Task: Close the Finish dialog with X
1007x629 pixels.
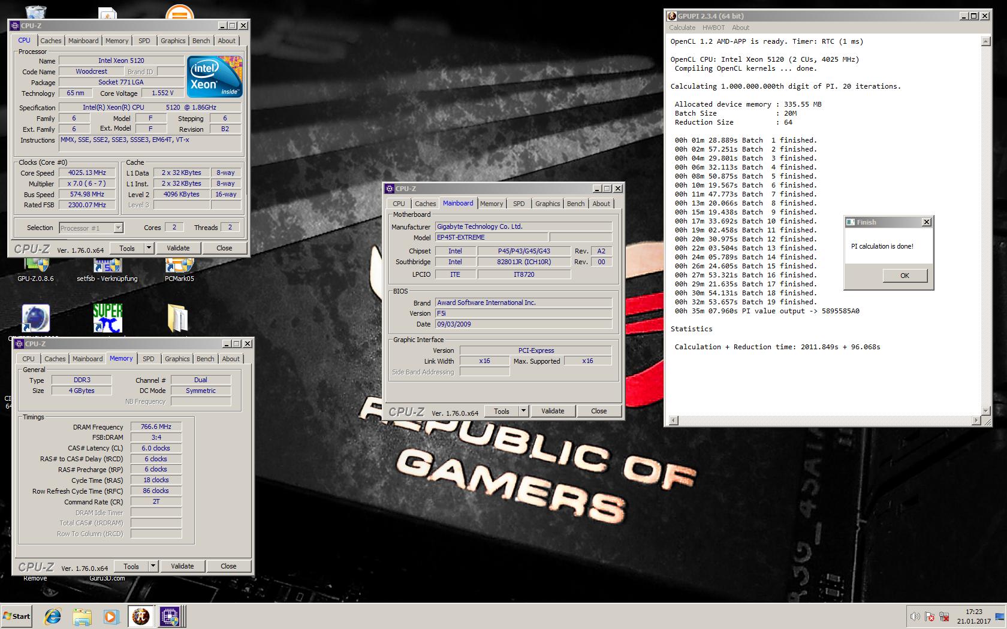Action: pos(926,222)
